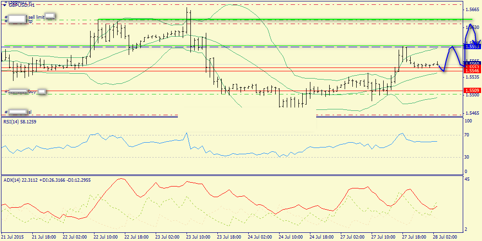The image size is (482, 241).
Task: Select the buy order label
Action: pyautogui.click(x=32, y=91)
